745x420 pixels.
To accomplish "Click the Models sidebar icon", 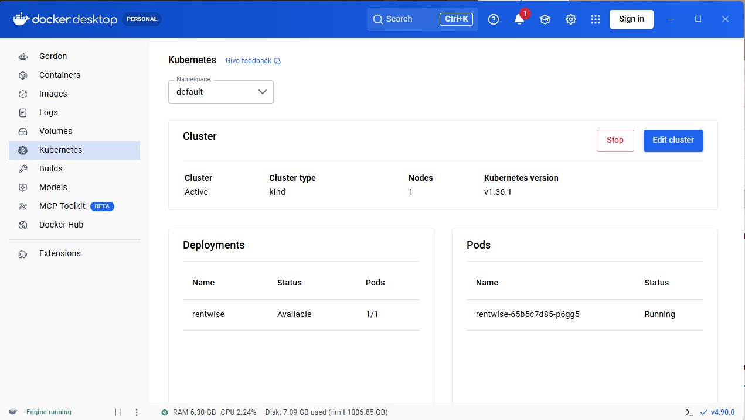I will [x=23, y=188].
